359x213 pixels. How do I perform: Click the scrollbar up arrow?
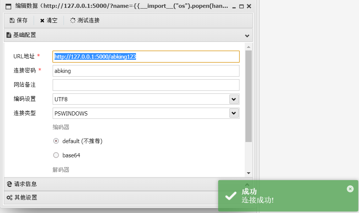[249, 47]
